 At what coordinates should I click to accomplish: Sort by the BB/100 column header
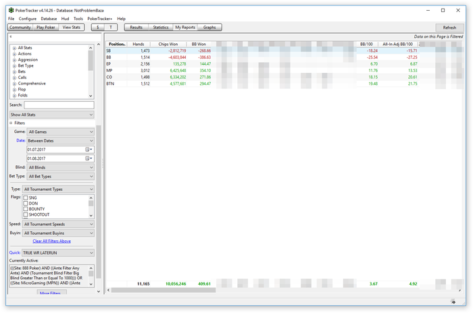366,45
